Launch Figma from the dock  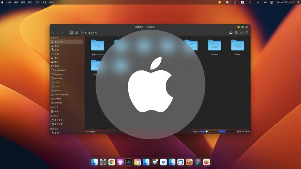point(198,162)
